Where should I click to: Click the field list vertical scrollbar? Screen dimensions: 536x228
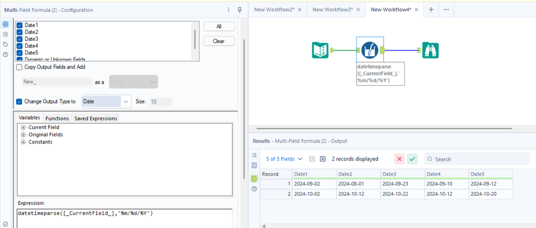click(195, 39)
